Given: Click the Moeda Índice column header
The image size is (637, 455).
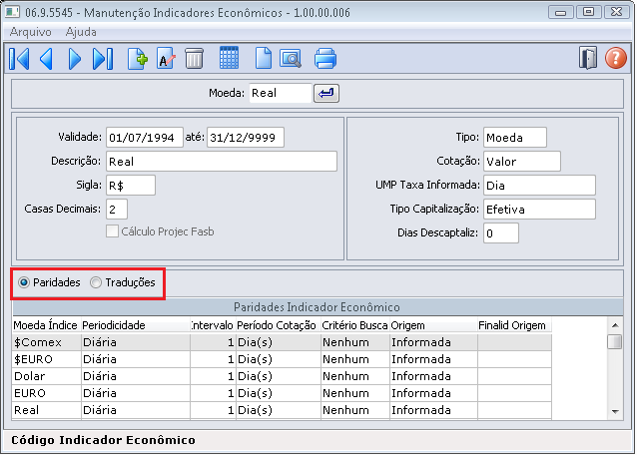Looking at the screenshot, I should [x=46, y=325].
